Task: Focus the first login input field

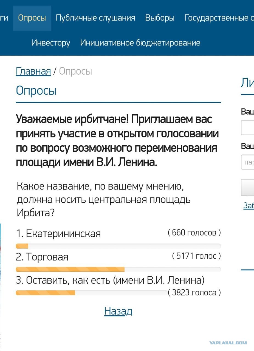Action: point(247,128)
